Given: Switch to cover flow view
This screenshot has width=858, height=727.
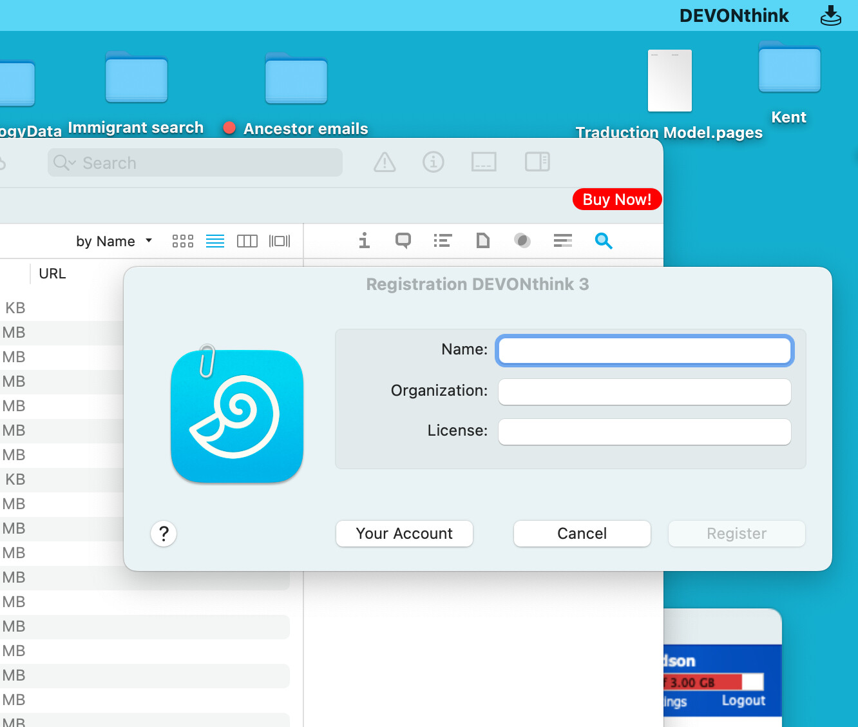Looking at the screenshot, I should click(280, 241).
